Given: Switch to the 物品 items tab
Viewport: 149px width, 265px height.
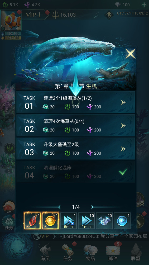Looking at the screenshot, I should coord(90,252).
